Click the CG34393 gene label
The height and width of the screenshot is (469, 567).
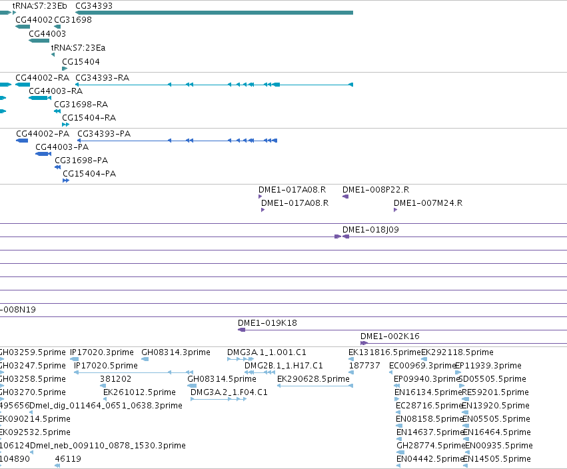pyautogui.click(x=94, y=6)
